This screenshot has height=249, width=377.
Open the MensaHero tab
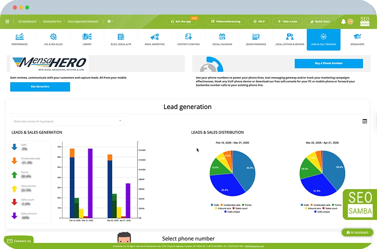click(357, 40)
